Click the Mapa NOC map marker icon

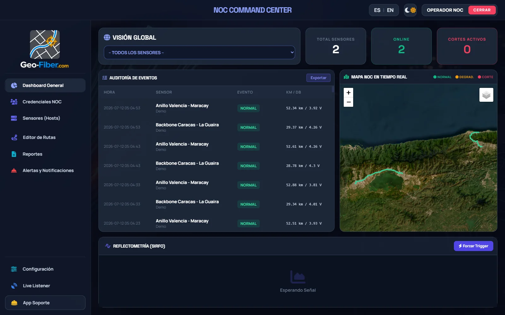pyautogui.click(x=346, y=77)
